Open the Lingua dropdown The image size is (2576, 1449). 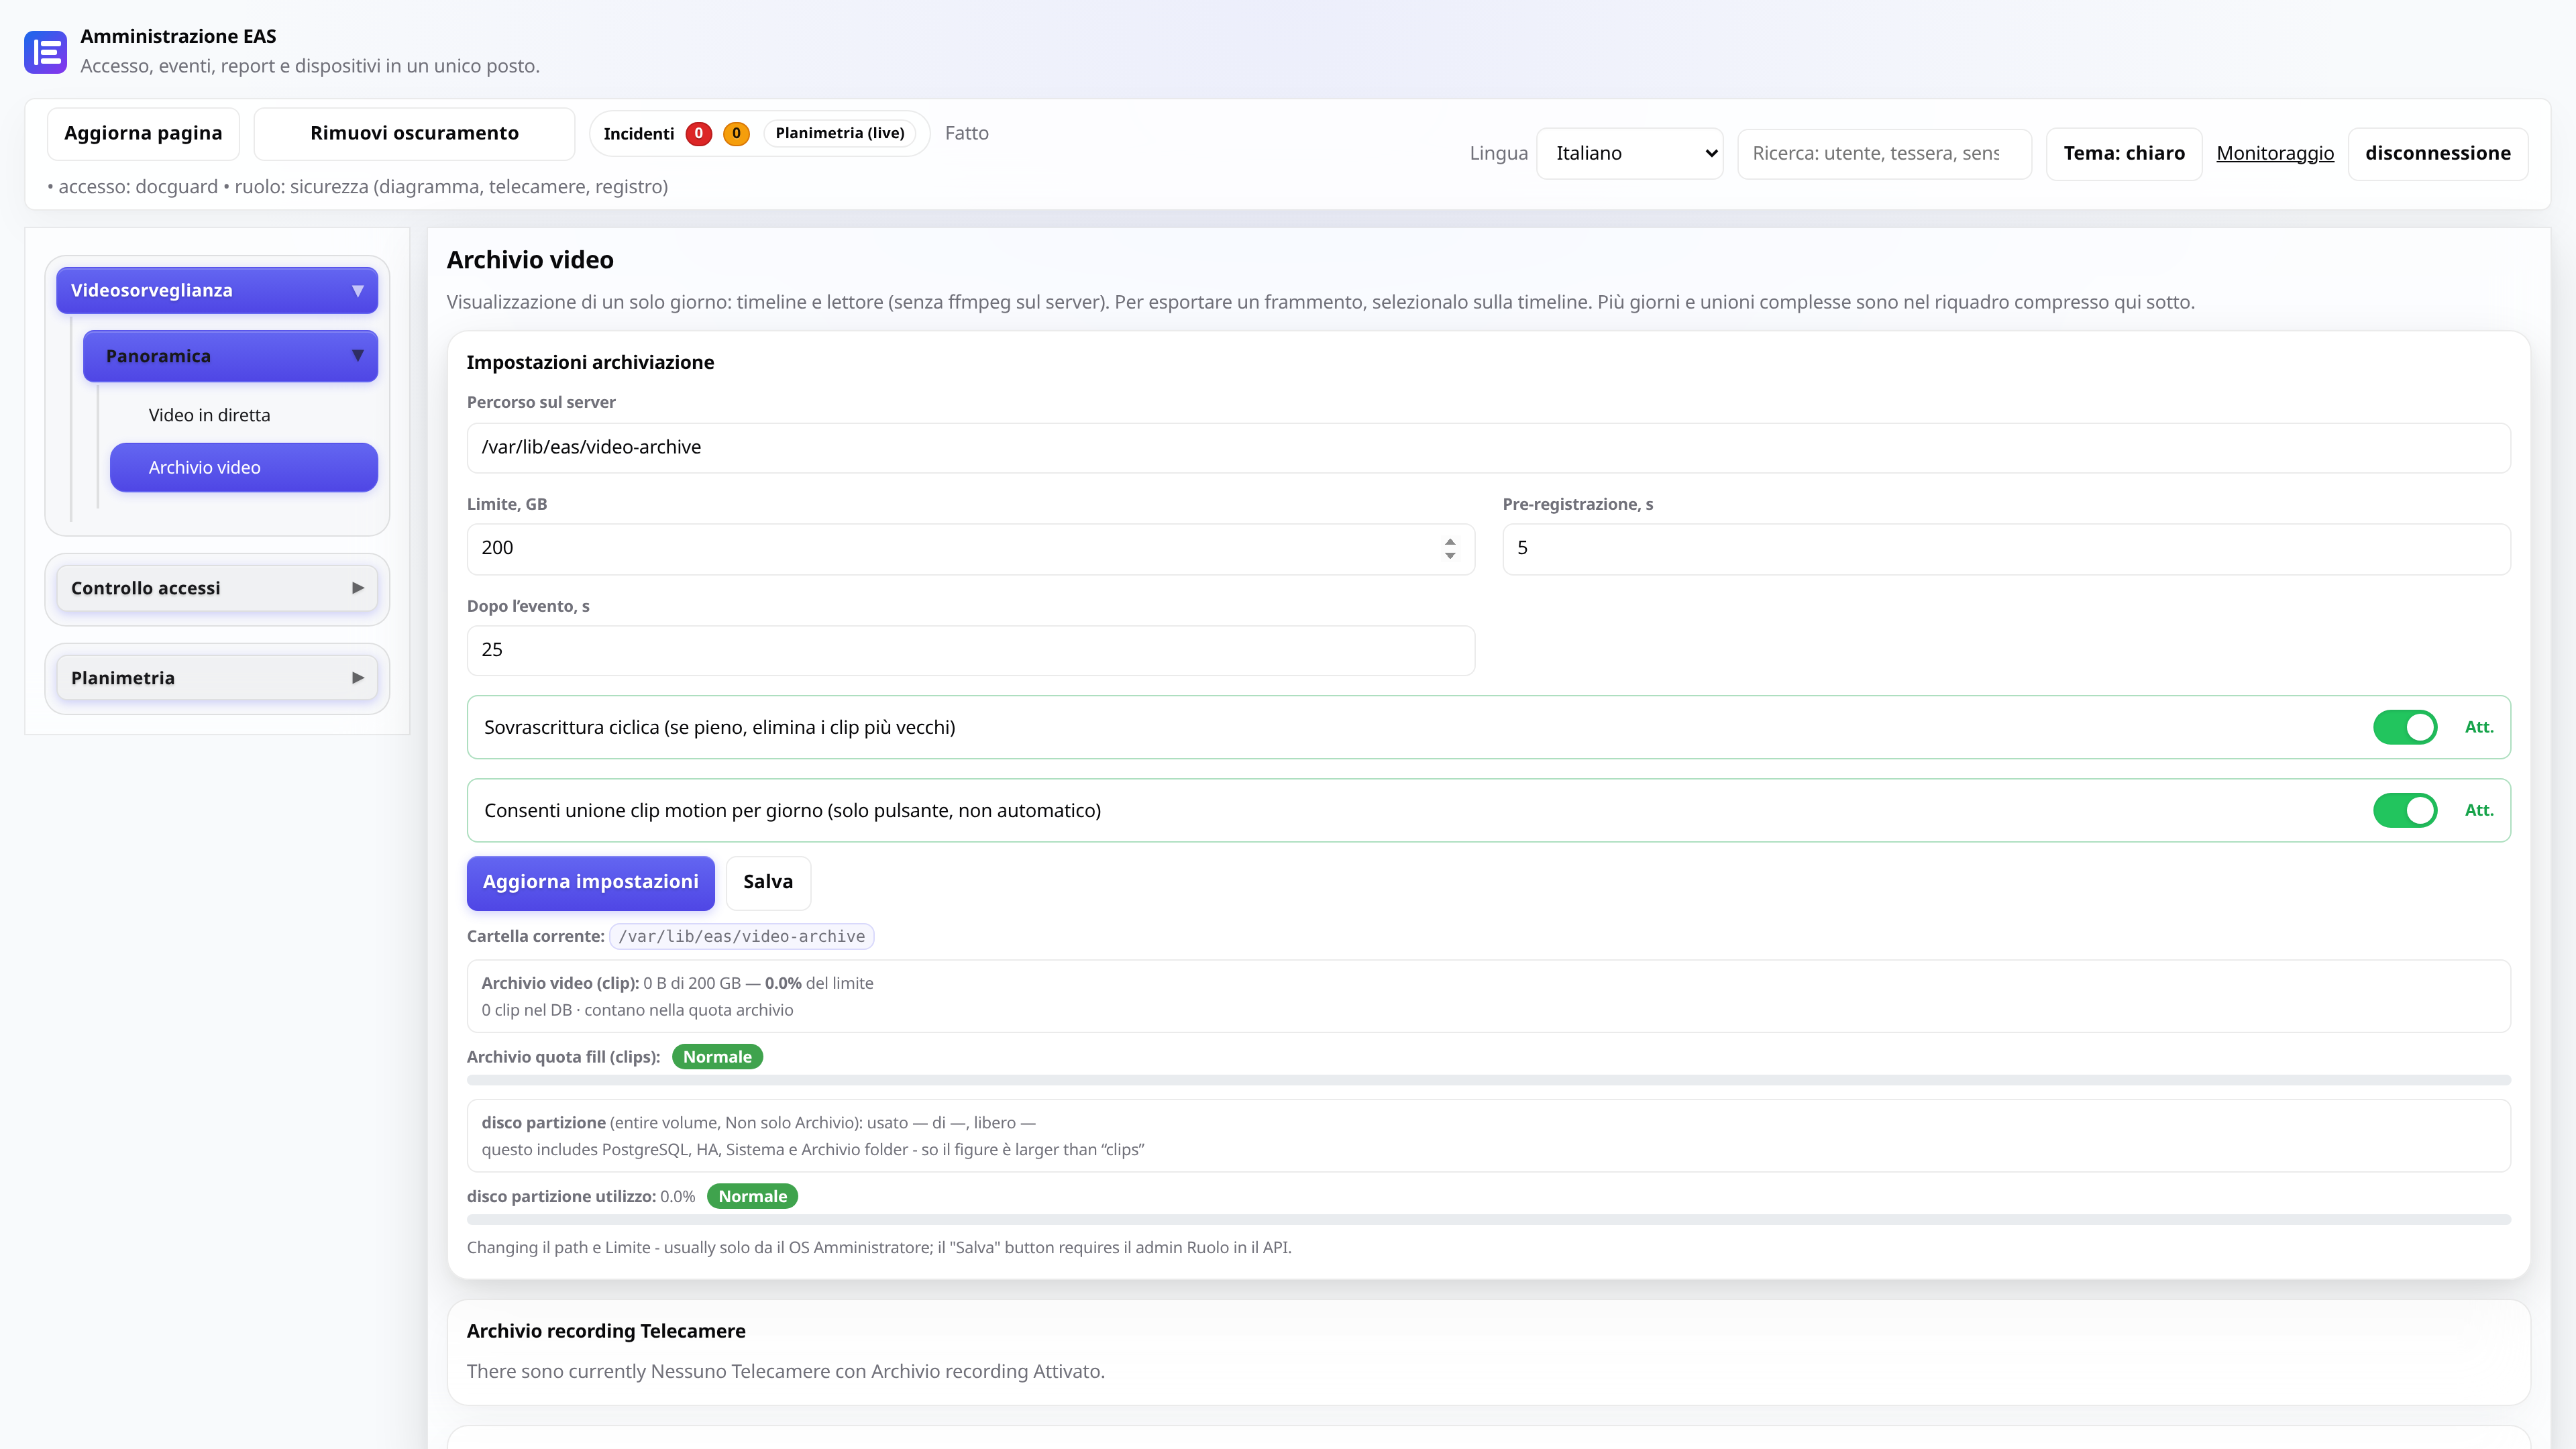[1629, 153]
